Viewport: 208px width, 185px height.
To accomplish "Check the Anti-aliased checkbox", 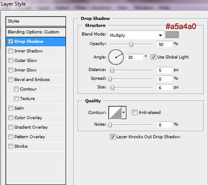I will 135,113.
